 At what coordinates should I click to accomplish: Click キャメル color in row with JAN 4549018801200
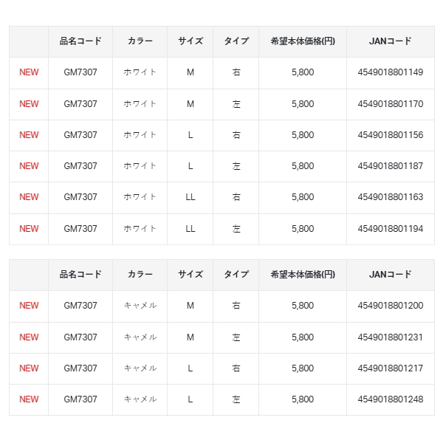tap(140, 306)
